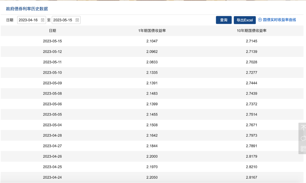The height and width of the screenshot is (183, 306).
Task: Click the start date field 2023-04-16
Action: (x=32, y=20)
